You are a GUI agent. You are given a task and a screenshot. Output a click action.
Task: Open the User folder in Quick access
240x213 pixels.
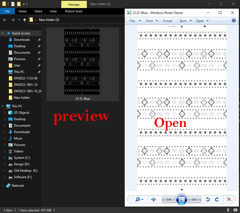click(x=17, y=65)
